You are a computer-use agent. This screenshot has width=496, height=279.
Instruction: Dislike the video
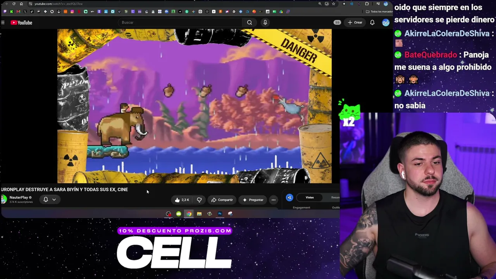(x=199, y=200)
